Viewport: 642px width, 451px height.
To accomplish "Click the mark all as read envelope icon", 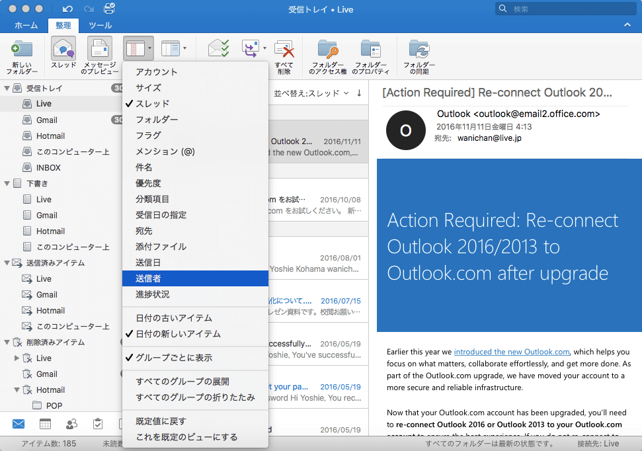I will [219, 48].
